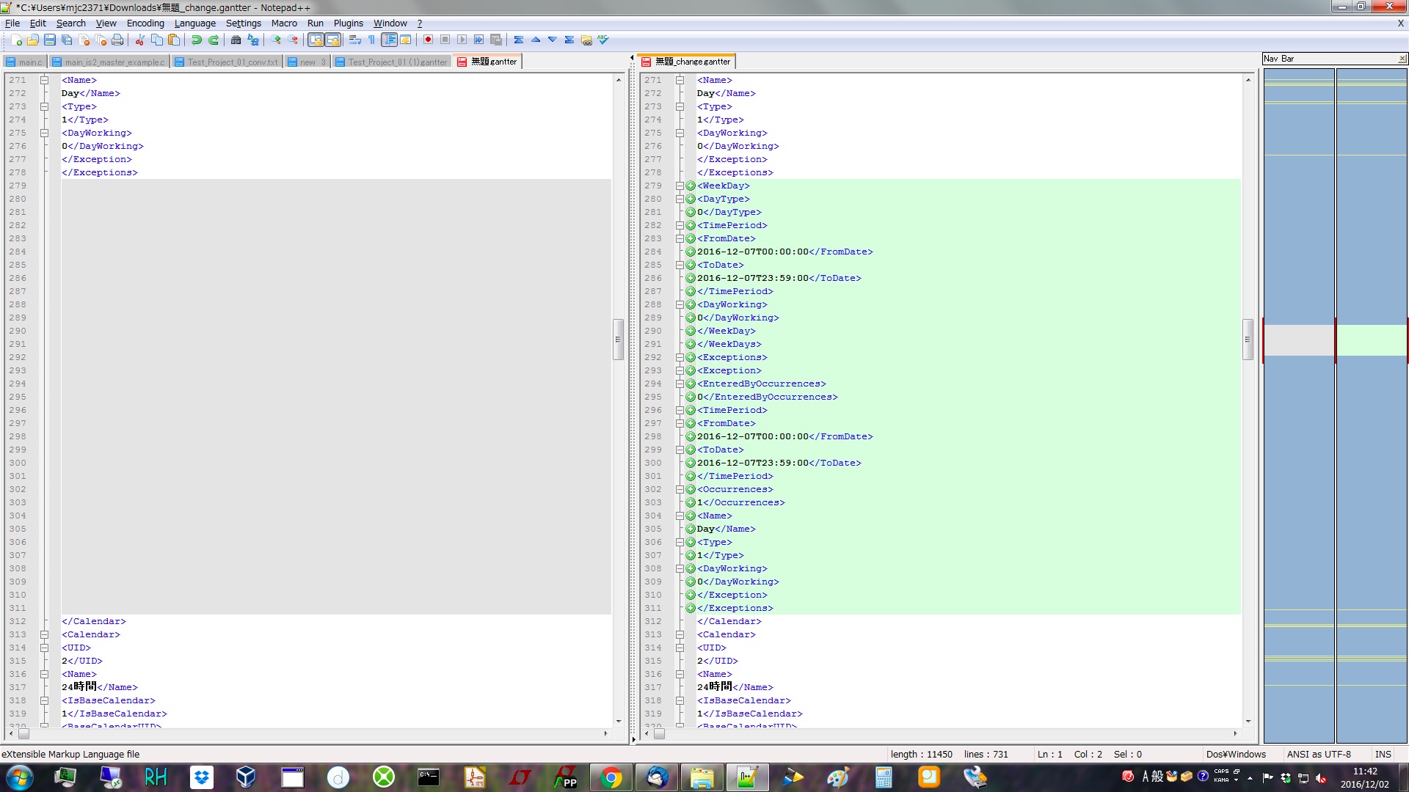Click the Paste toolbar icon
The width and height of the screenshot is (1409, 792).
pos(174,40)
